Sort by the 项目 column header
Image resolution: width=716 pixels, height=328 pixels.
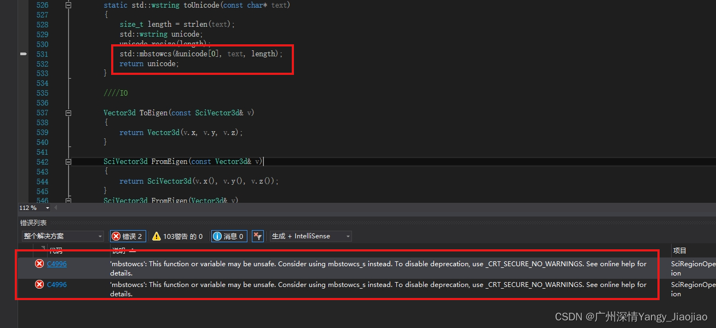[x=680, y=250]
